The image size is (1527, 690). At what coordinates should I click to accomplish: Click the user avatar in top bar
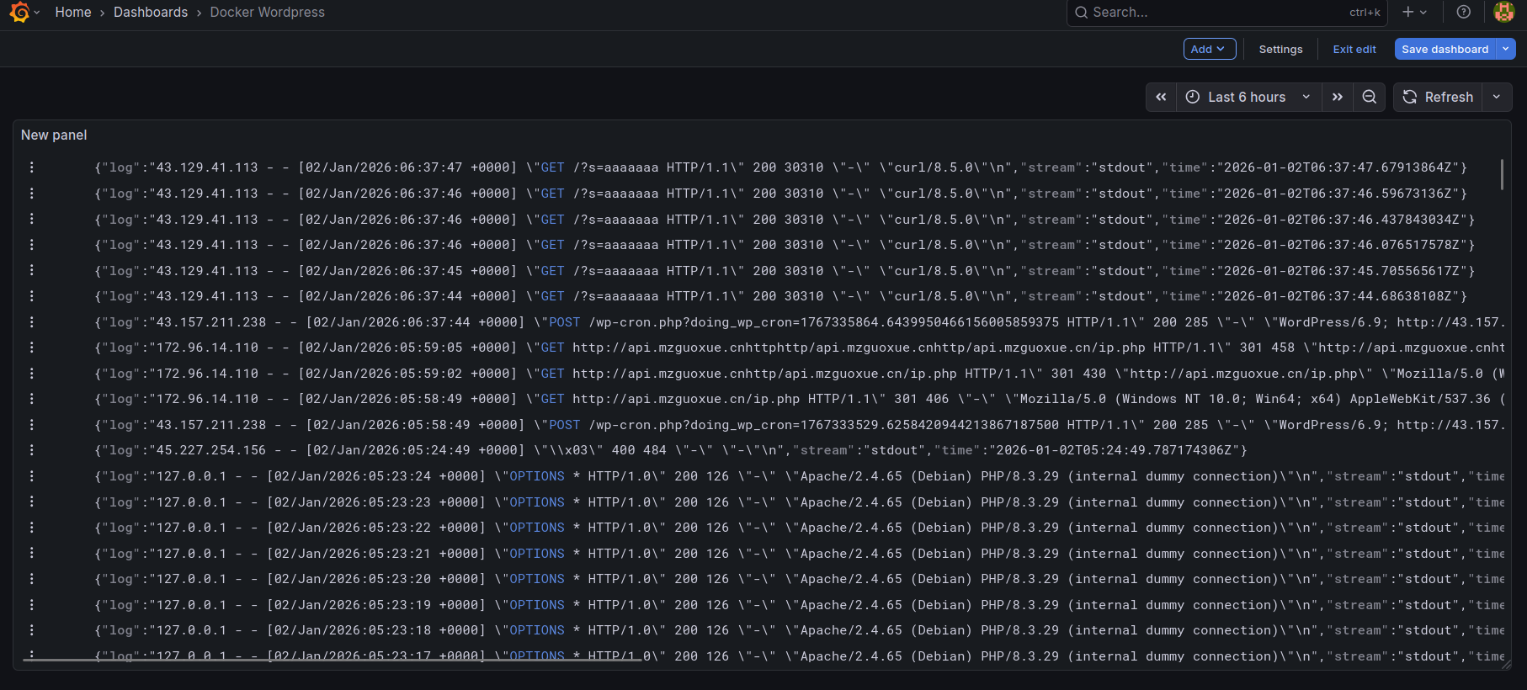click(1503, 13)
